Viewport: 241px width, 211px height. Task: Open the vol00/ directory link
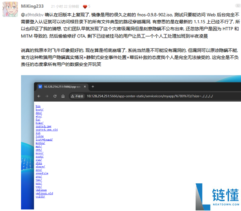(x=40, y=197)
